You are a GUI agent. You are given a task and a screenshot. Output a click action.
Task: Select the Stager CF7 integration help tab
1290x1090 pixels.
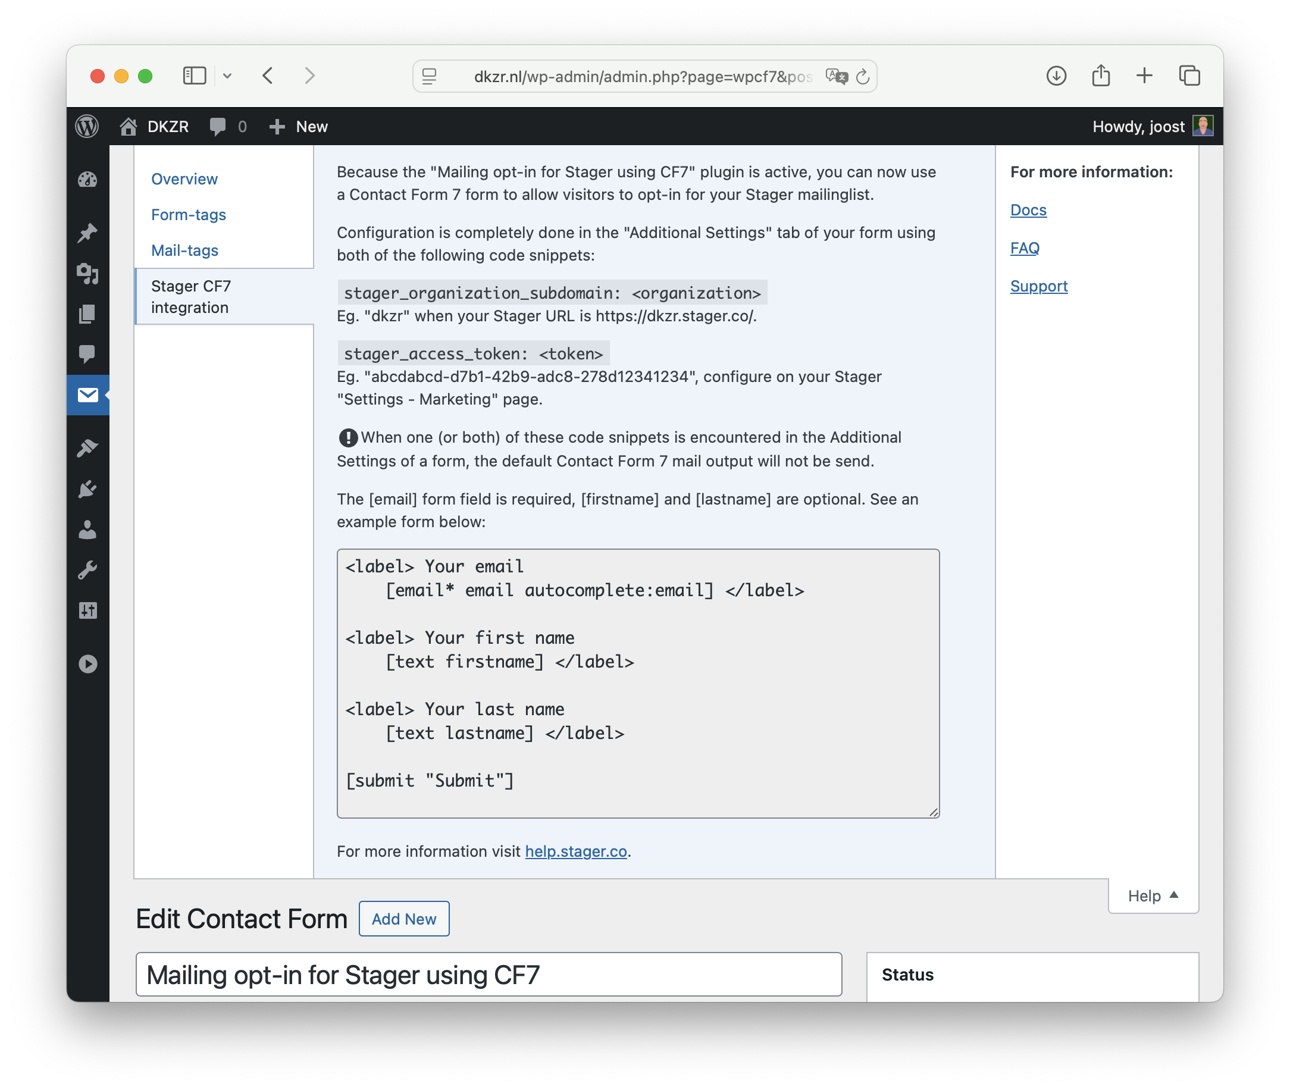click(x=224, y=297)
